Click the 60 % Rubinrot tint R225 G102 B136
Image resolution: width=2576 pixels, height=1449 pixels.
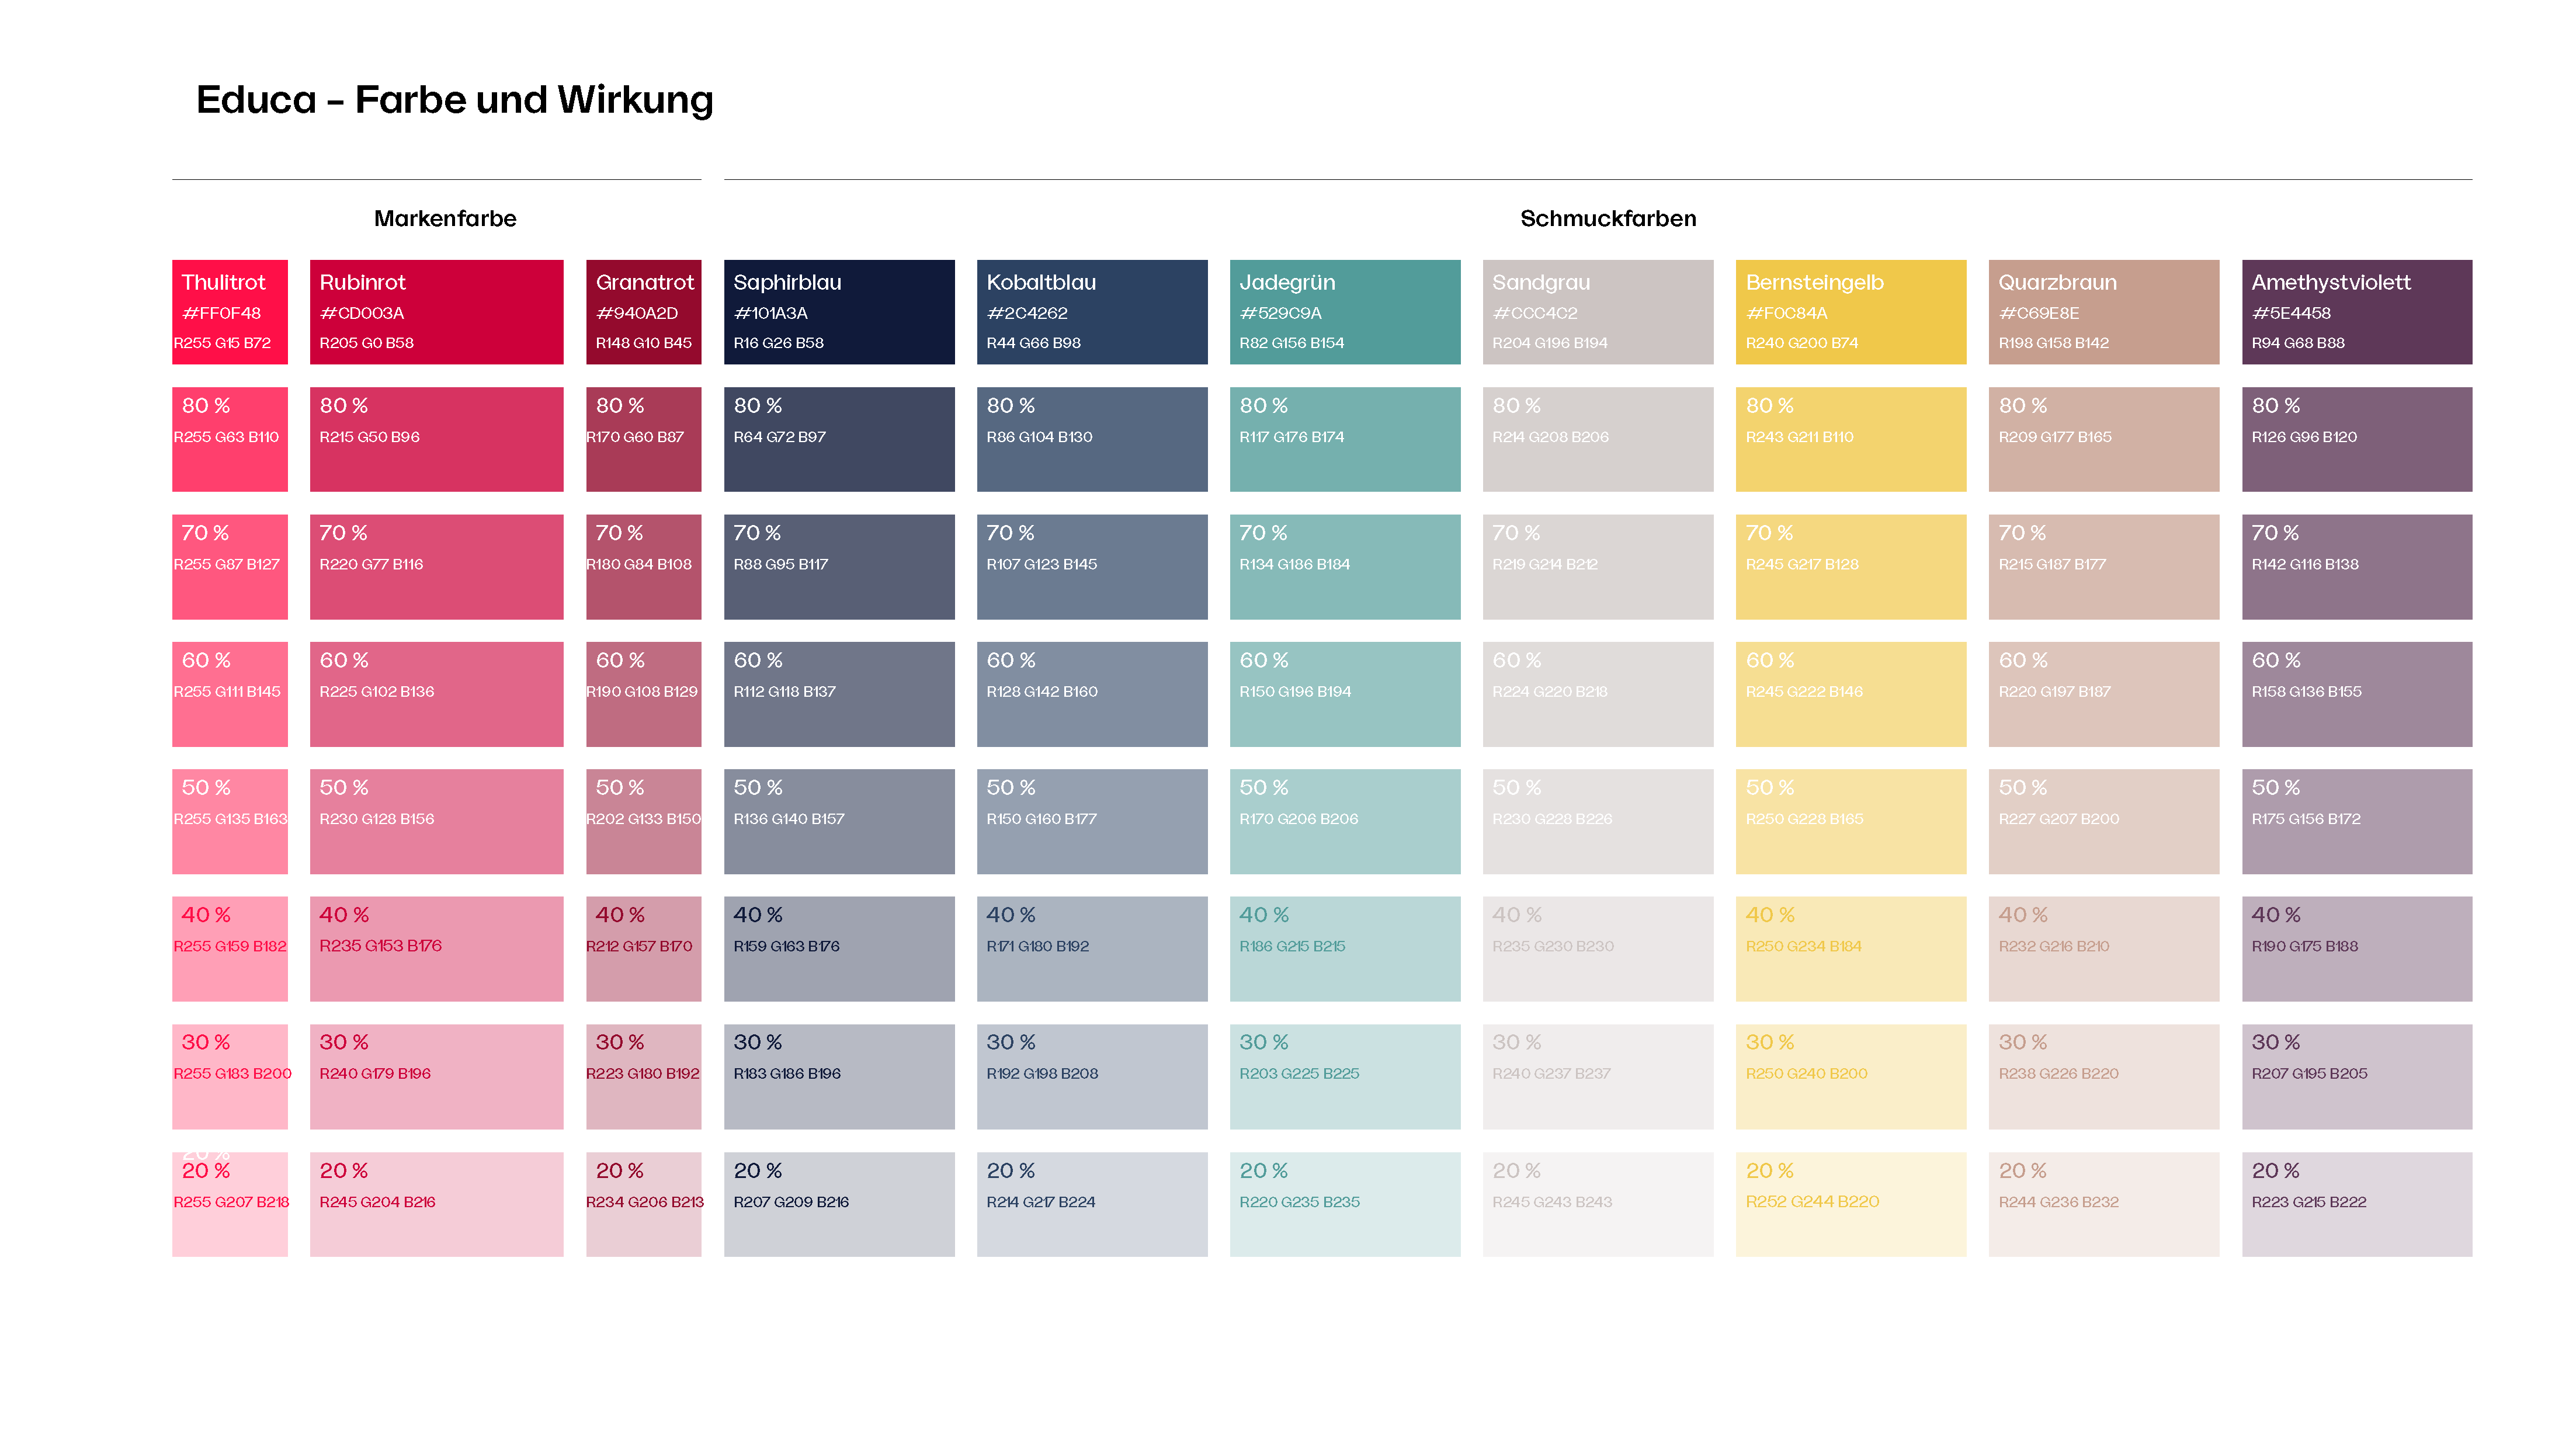pyautogui.click(x=436, y=694)
